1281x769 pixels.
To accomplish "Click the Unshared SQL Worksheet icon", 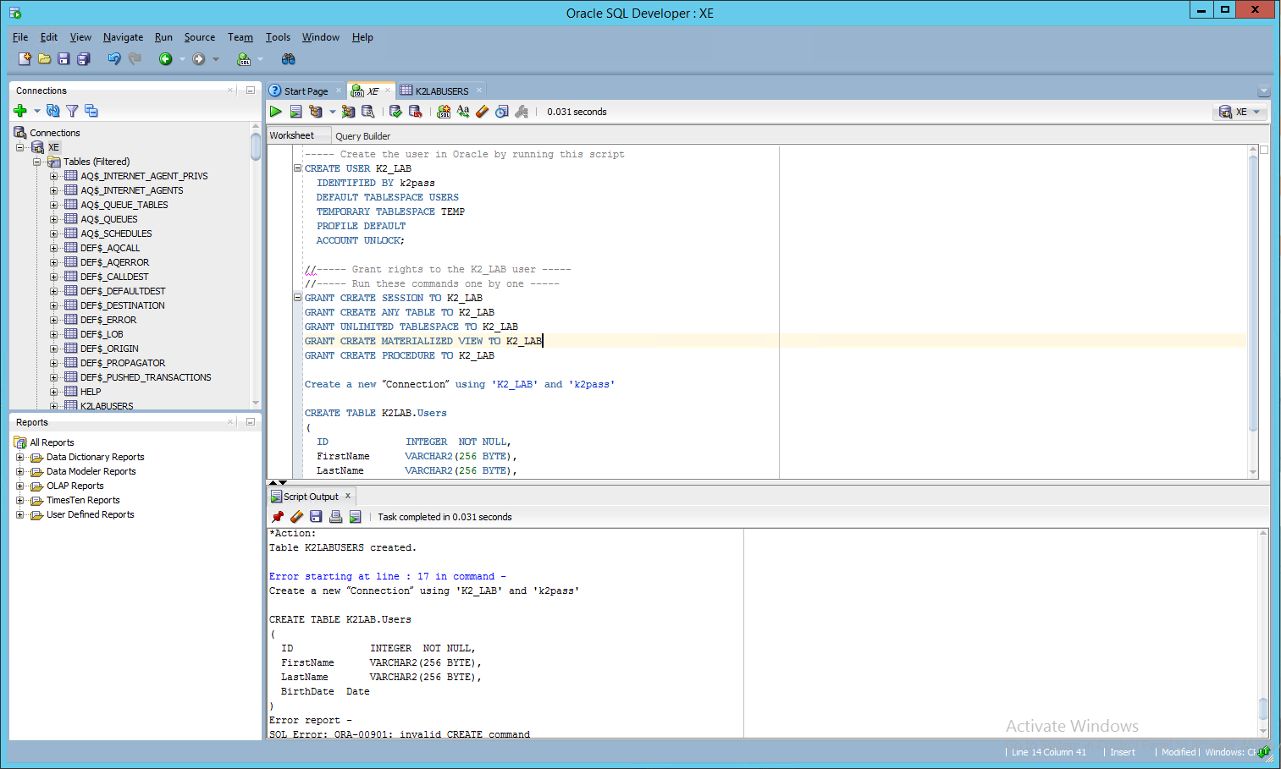I will tap(444, 112).
